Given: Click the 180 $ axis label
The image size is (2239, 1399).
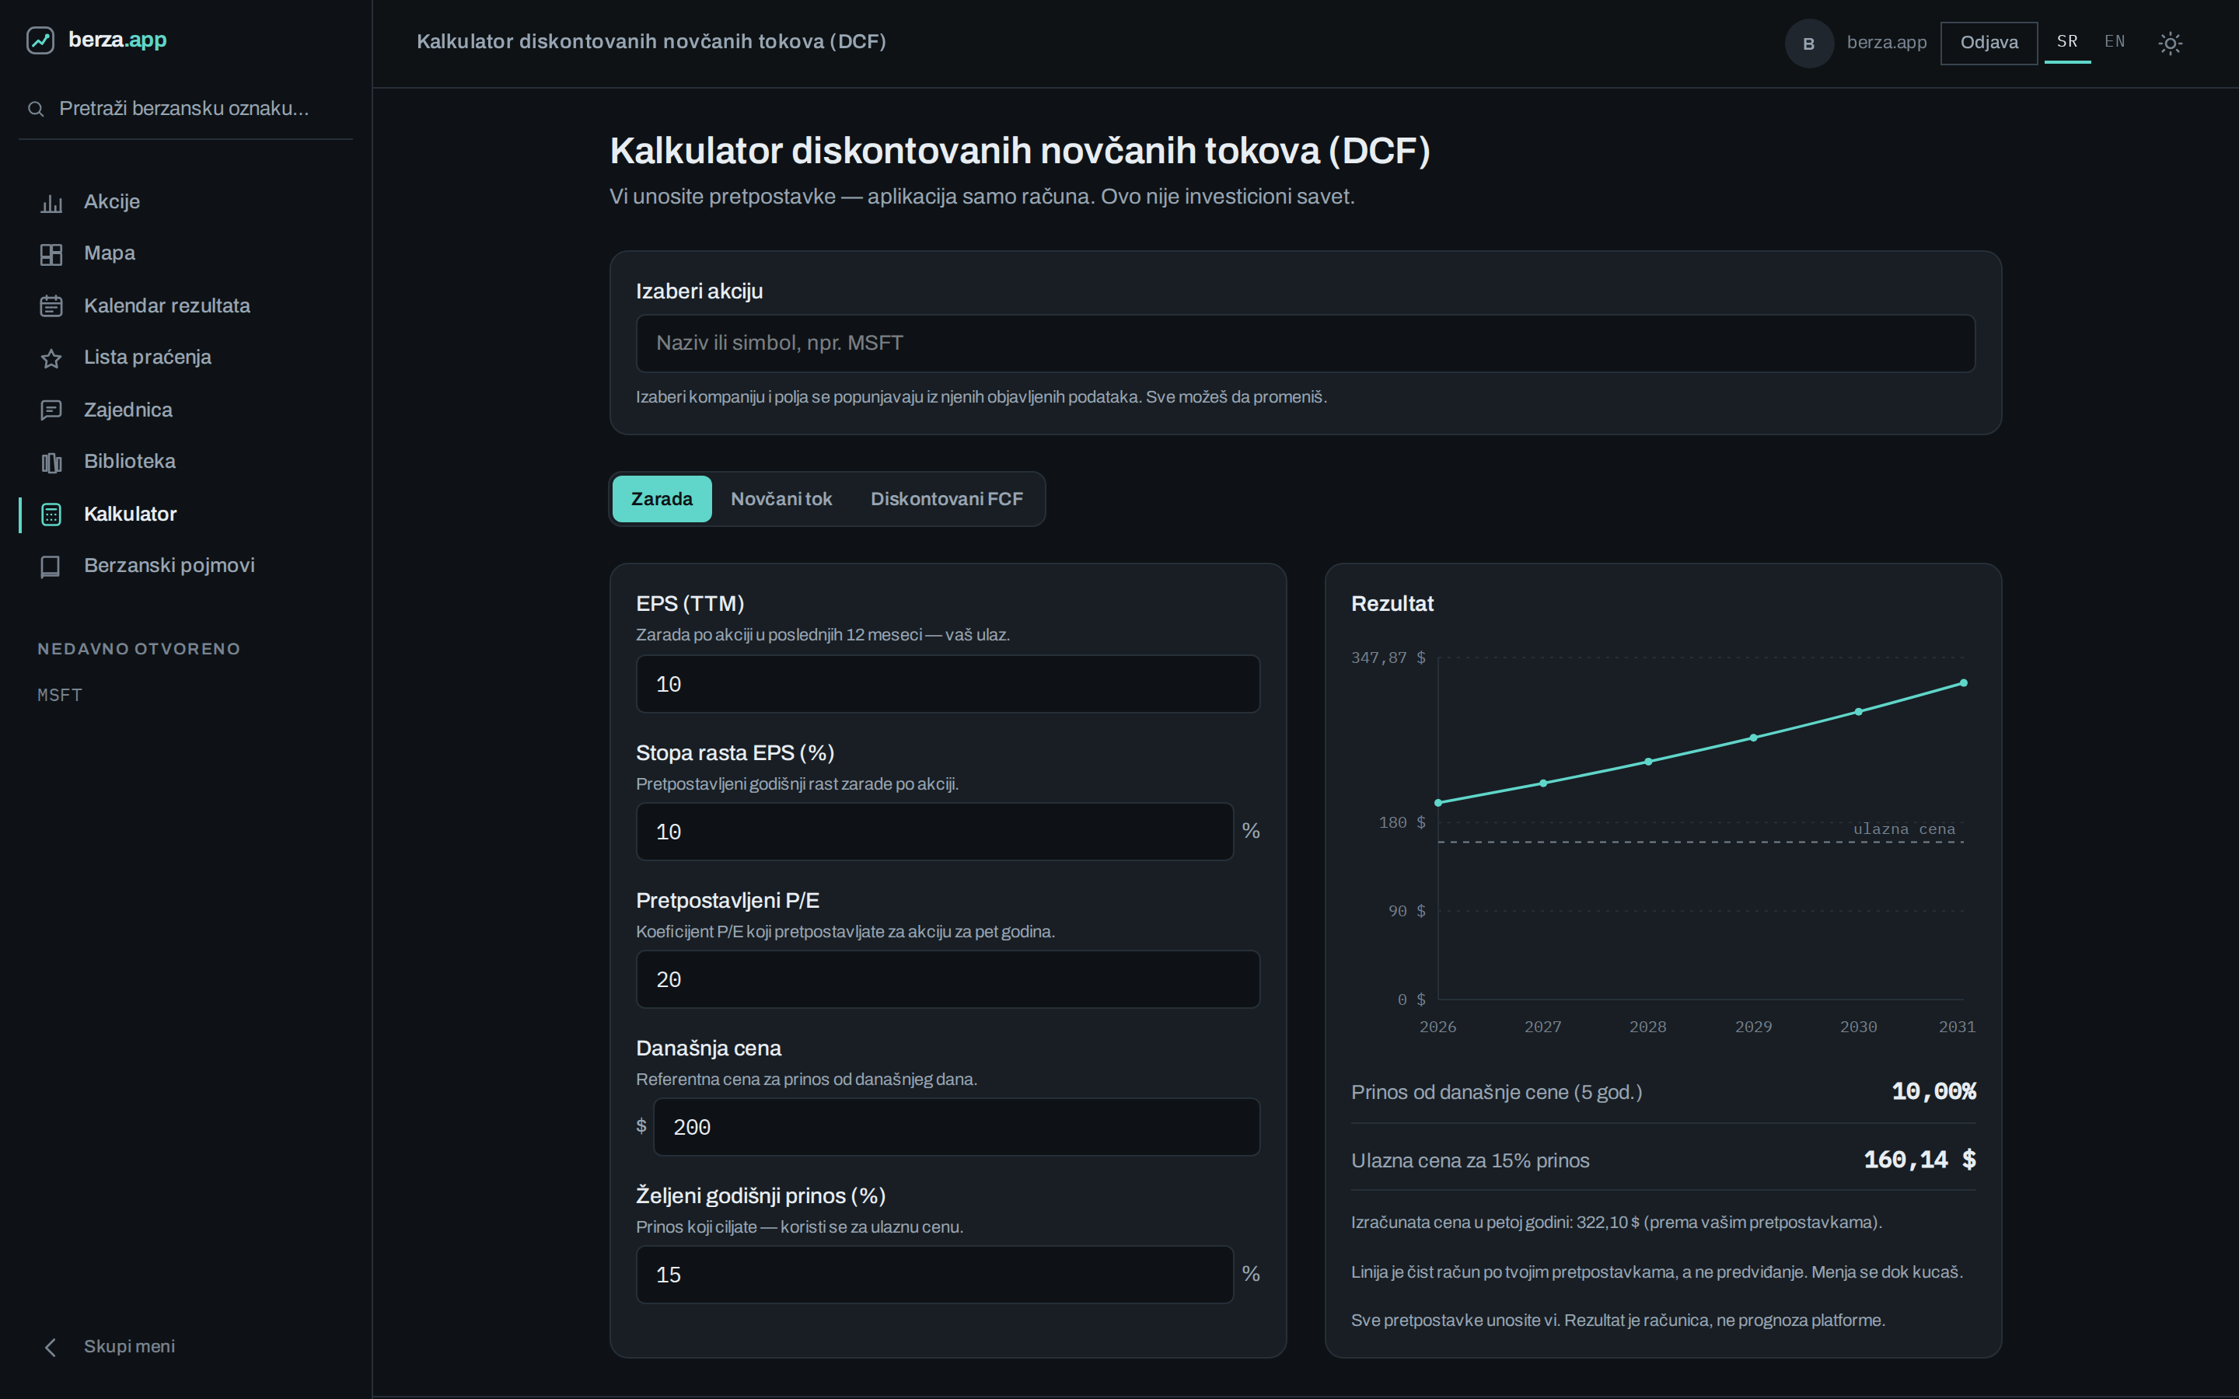Looking at the screenshot, I should coord(1402,822).
